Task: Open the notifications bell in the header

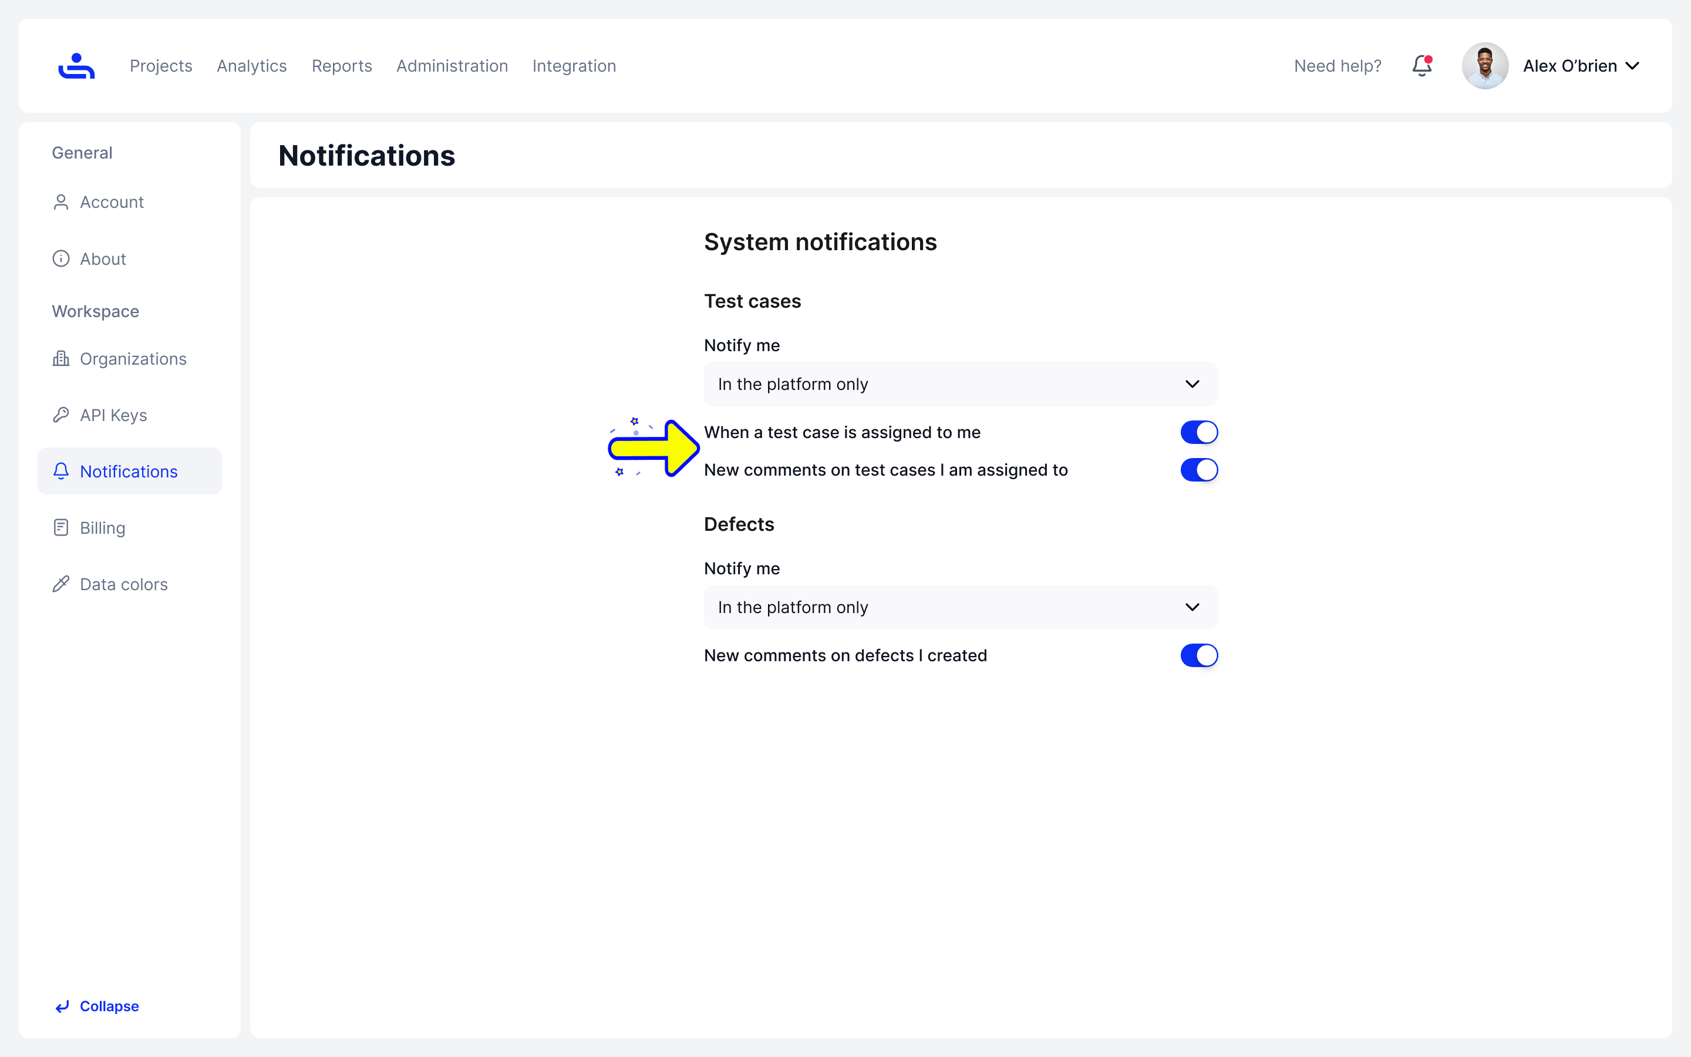Action: (x=1422, y=66)
